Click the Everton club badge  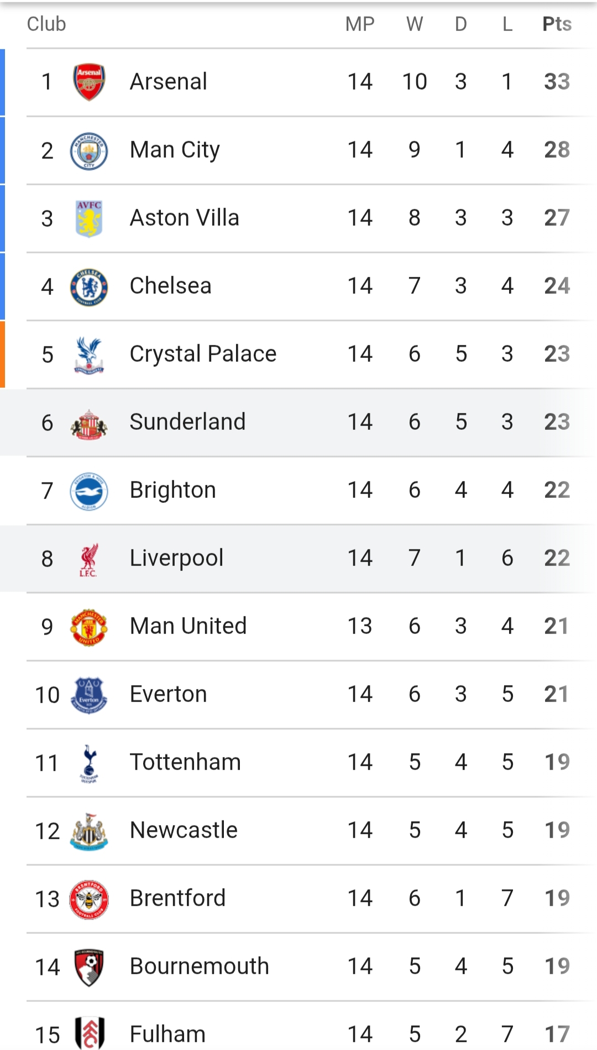pyautogui.click(x=89, y=695)
